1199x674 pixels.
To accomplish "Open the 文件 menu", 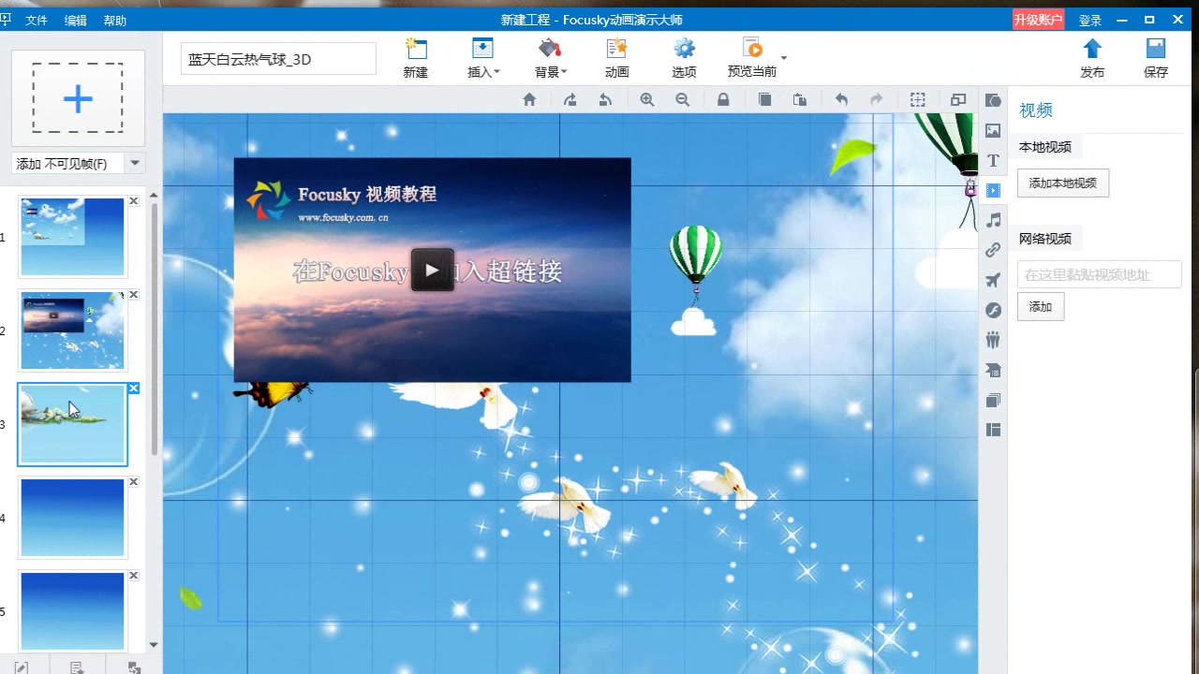I will [37, 20].
